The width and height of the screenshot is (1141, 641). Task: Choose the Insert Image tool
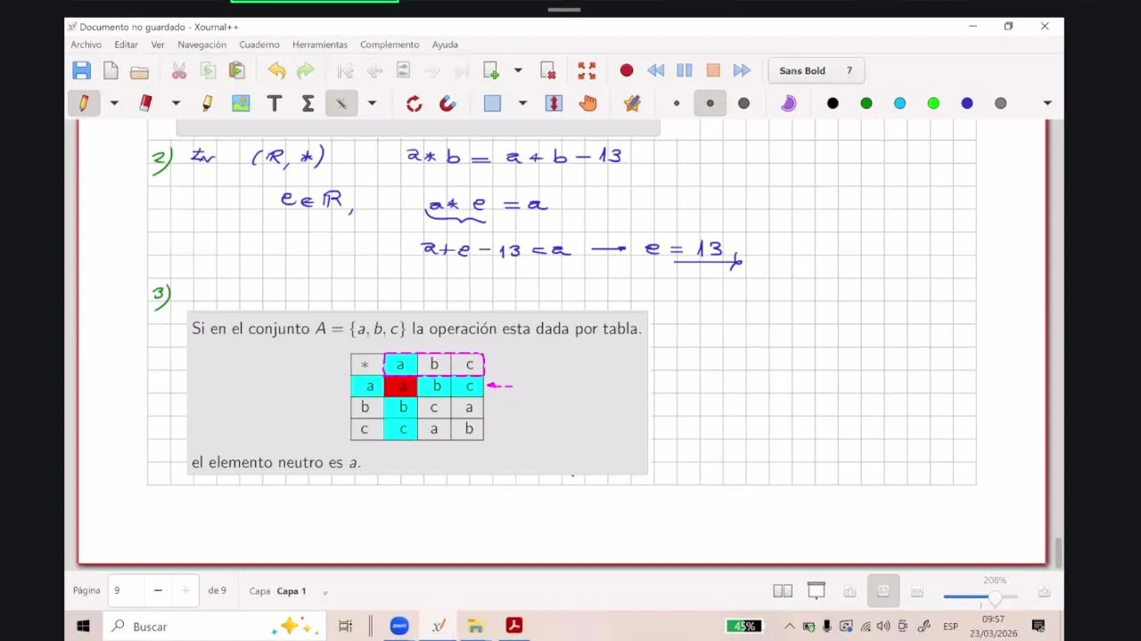(241, 103)
